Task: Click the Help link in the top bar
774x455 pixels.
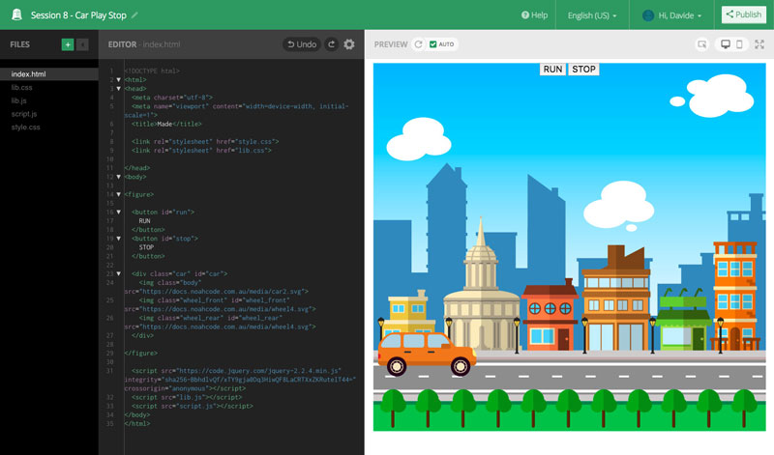Action: 535,15
